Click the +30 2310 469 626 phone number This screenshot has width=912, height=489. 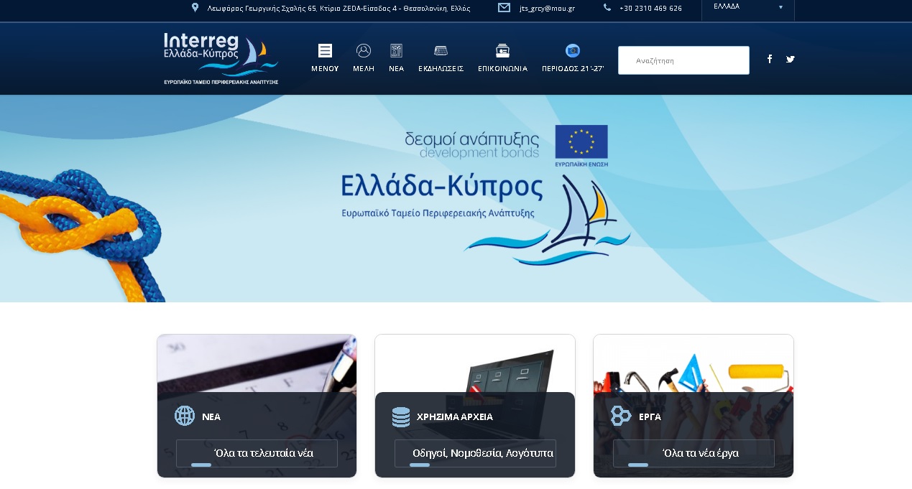[650, 9]
